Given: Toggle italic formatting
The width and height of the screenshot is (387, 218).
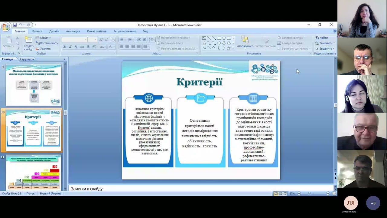Looking at the screenshot, I should (x=70, y=47).
